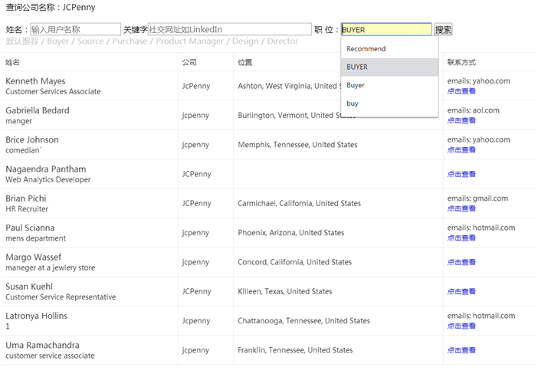Open 点击查看 for Kenneth Mayes
Screen dimensions: 538x377
(461, 91)
